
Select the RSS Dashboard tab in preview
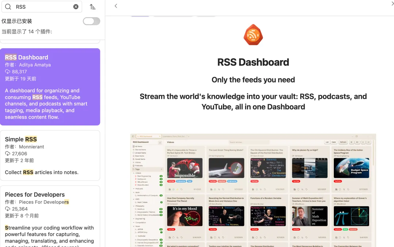click(146, 136)
